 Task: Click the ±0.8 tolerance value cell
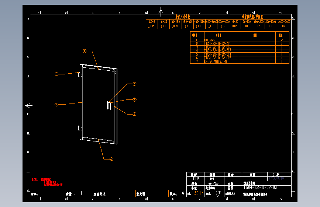click(x=199, y=26)
